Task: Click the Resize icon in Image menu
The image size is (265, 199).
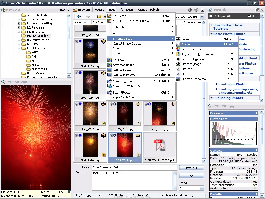Action: [x=109, y=60]
